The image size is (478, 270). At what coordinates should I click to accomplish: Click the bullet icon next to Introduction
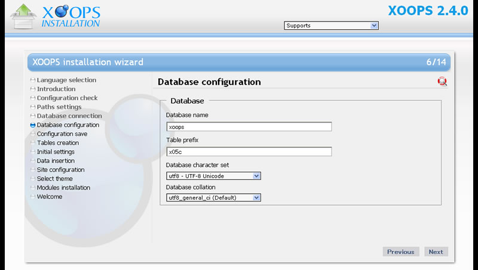pyautogui.click(x=33, y=89)
